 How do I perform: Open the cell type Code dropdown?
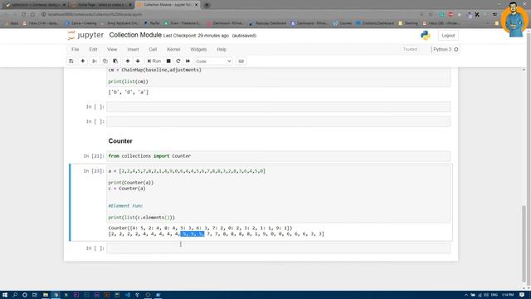pos(213,61)
